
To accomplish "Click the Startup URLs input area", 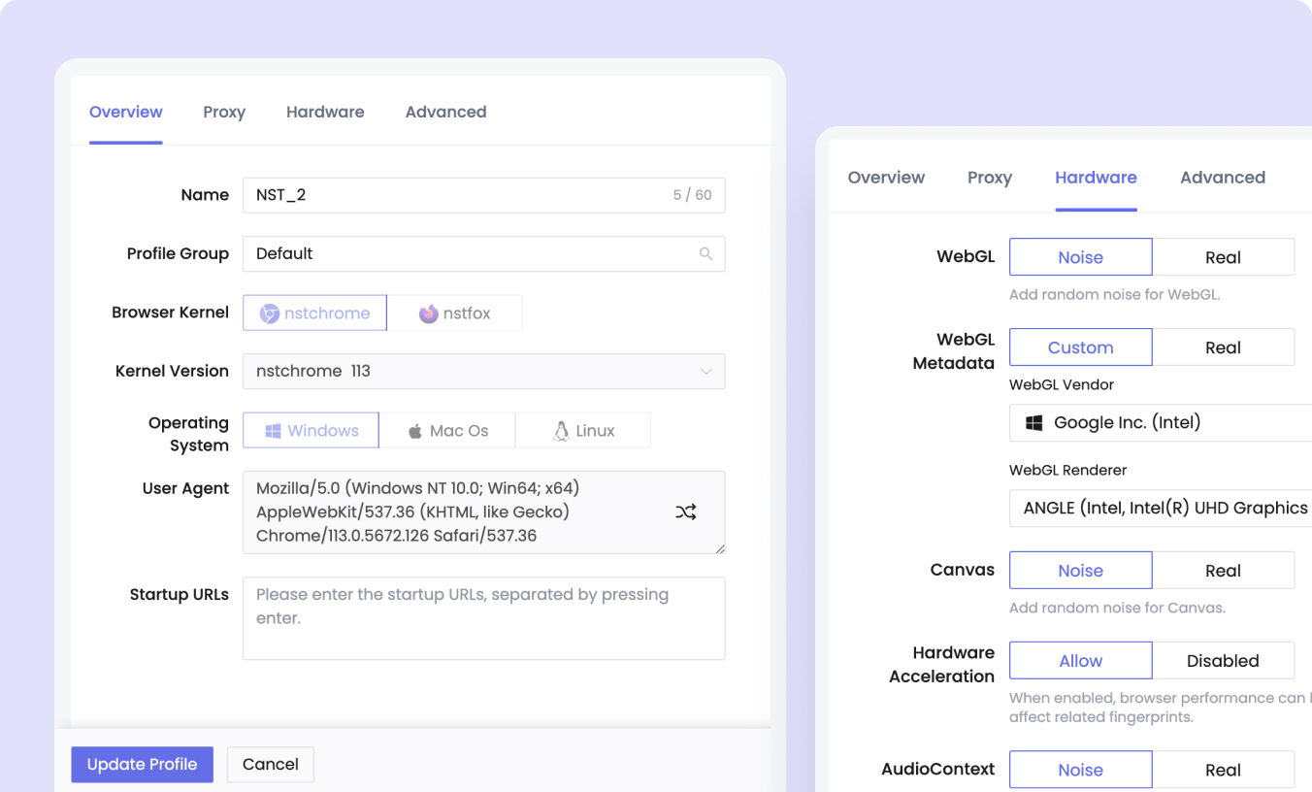I will pos(484,616).
